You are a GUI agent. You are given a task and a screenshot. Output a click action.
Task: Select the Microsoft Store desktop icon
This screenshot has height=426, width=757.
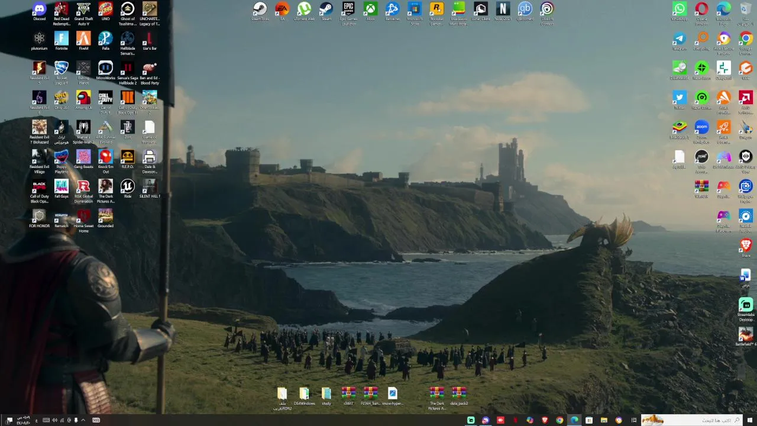415,14
